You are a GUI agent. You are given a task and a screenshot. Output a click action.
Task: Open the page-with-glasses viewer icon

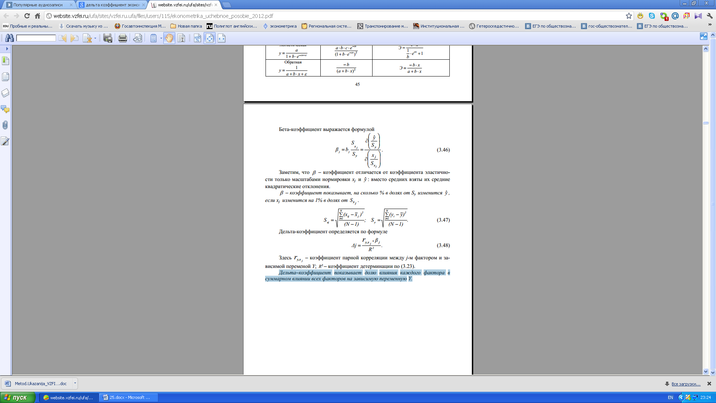coord(138,38)
